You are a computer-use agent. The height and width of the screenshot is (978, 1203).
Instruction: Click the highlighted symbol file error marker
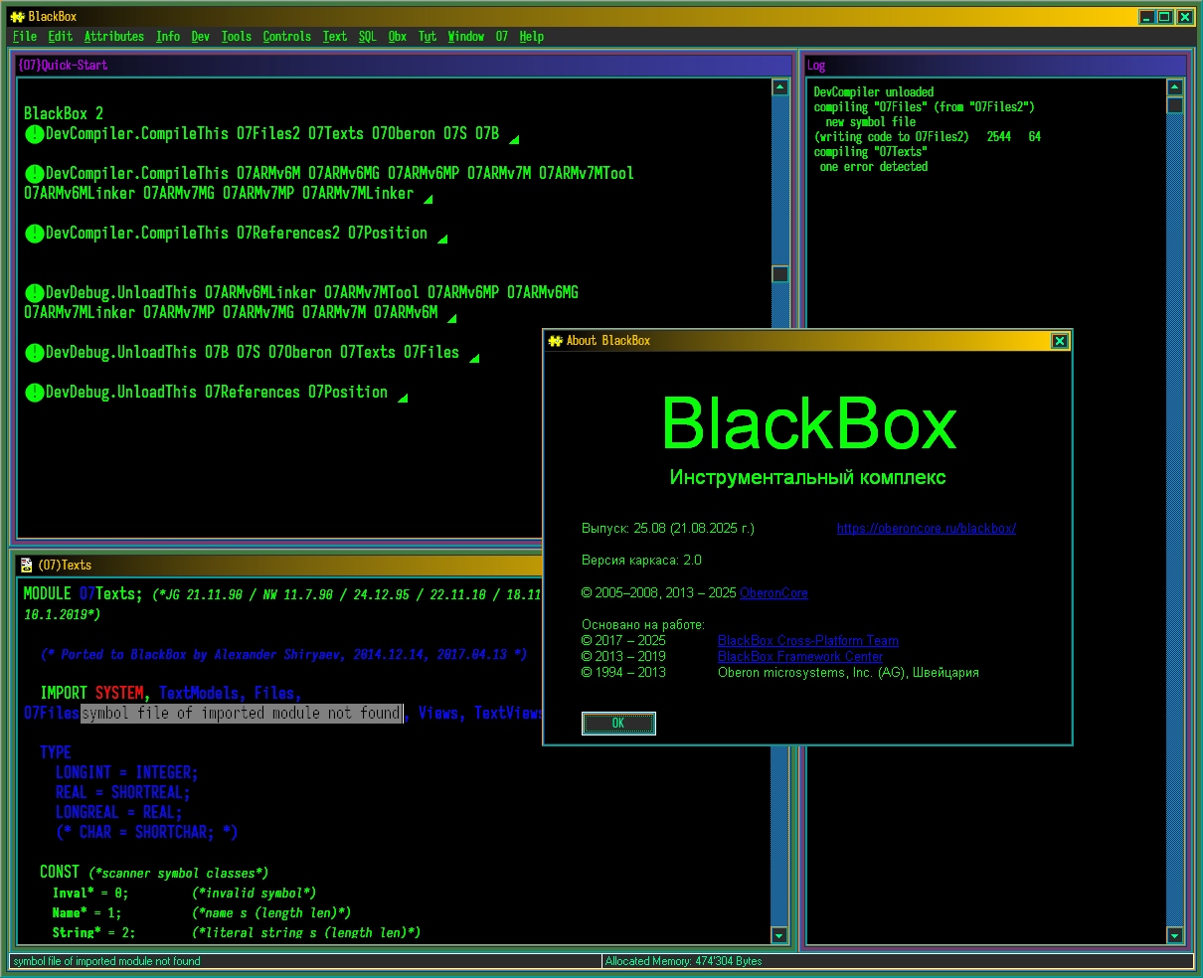click(x=242, y=714)
